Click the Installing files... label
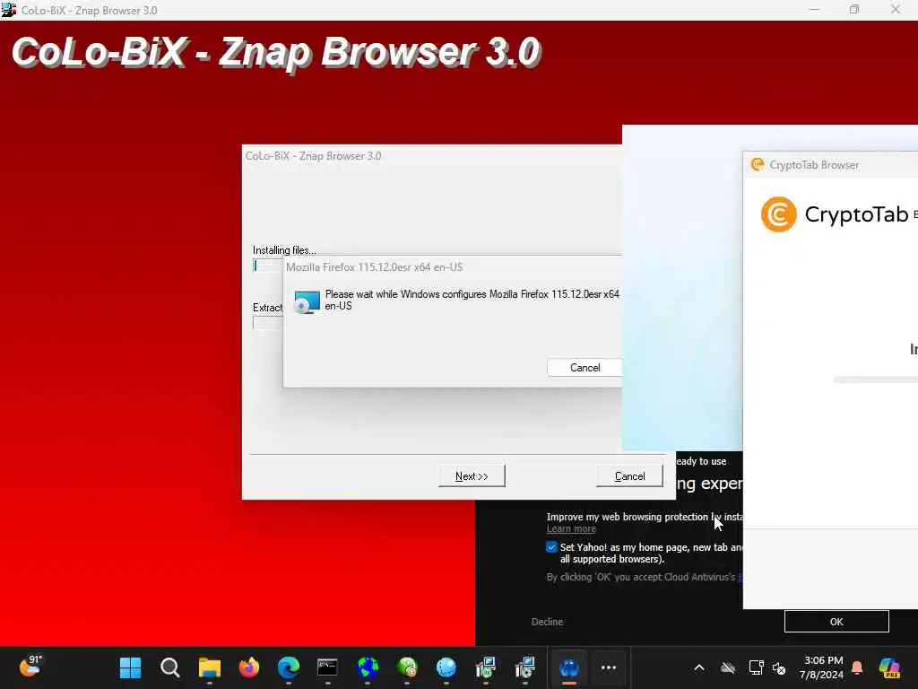The height and width of the screenshot is (689, 918). [x=284, y=250]
